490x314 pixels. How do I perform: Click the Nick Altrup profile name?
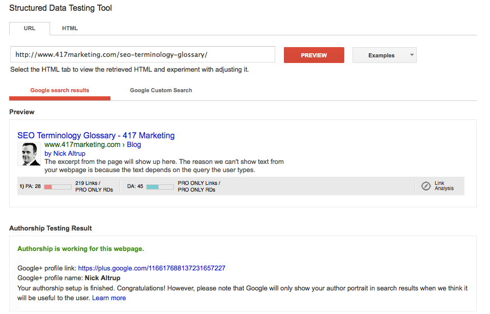102,278
